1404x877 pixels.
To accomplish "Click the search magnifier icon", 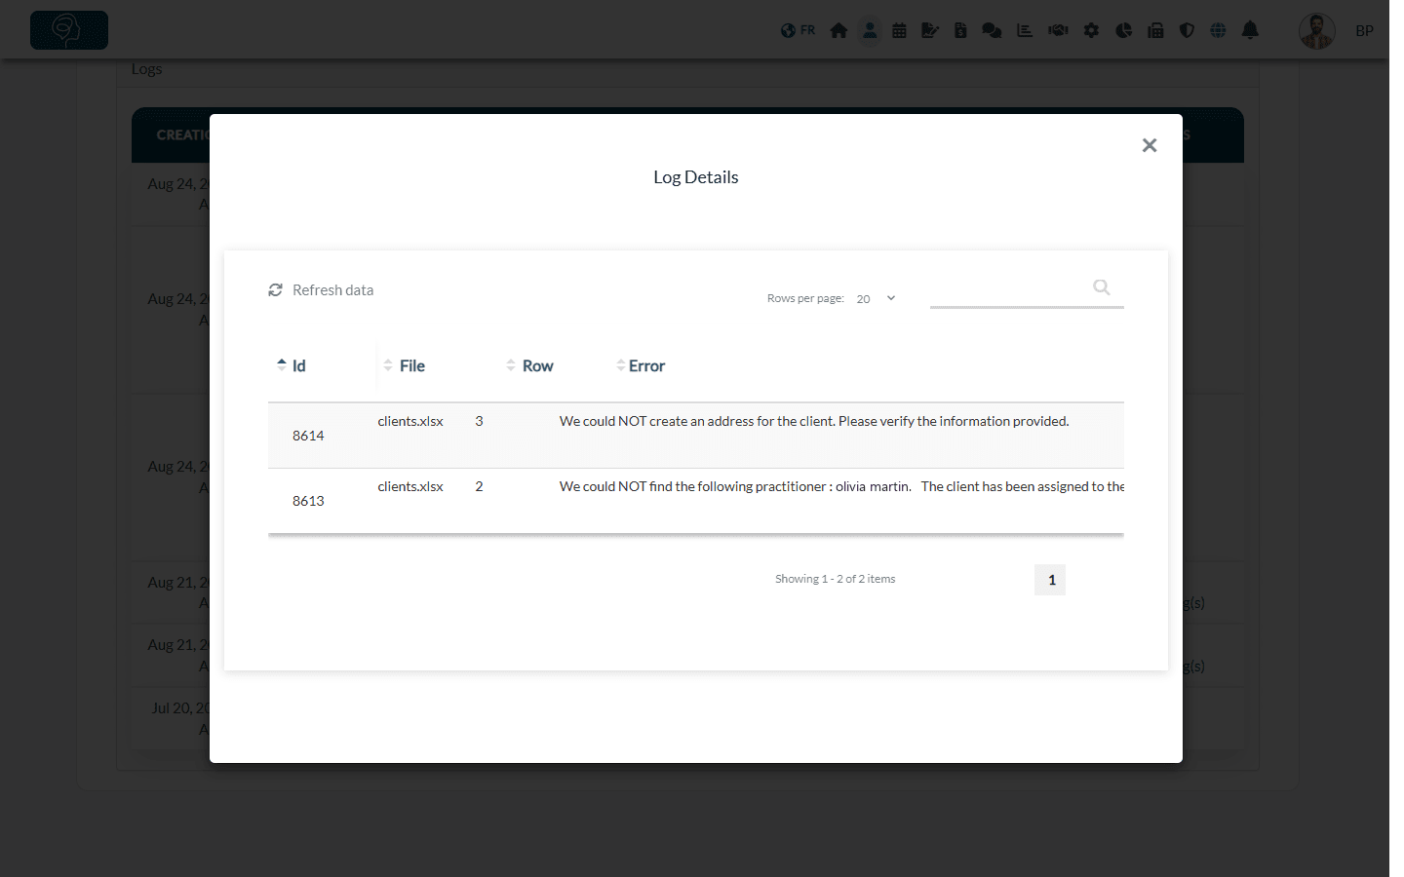I will 1102,286.
